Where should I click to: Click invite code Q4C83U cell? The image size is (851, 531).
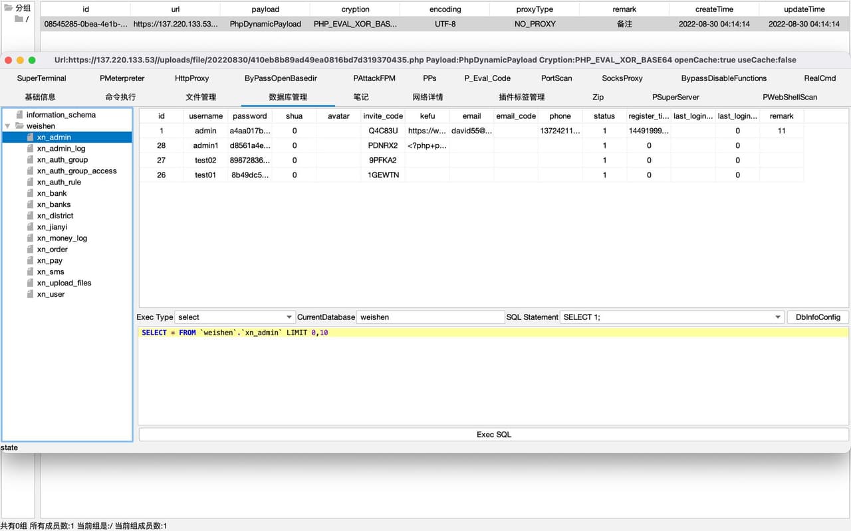(383, 131)
